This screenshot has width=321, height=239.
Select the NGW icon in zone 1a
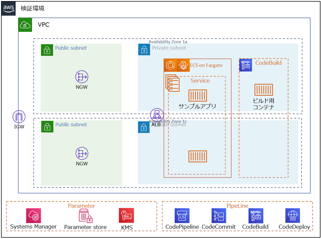[x=82, y=77]
